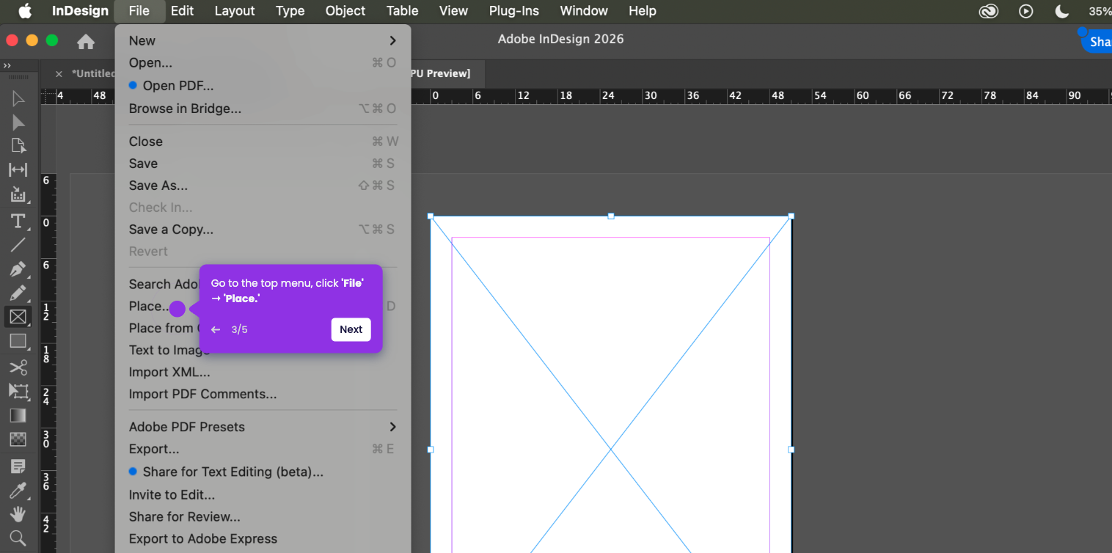1112x553 pixels.
Task: Expand the toolbar double-arrow toggle
Action: click(7, 66)
